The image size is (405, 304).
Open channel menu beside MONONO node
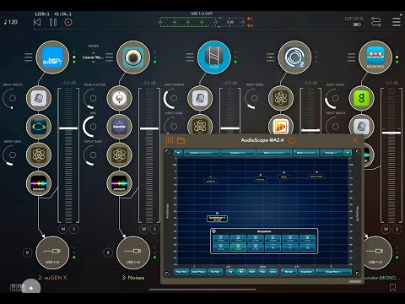click(x=351, y=57)
